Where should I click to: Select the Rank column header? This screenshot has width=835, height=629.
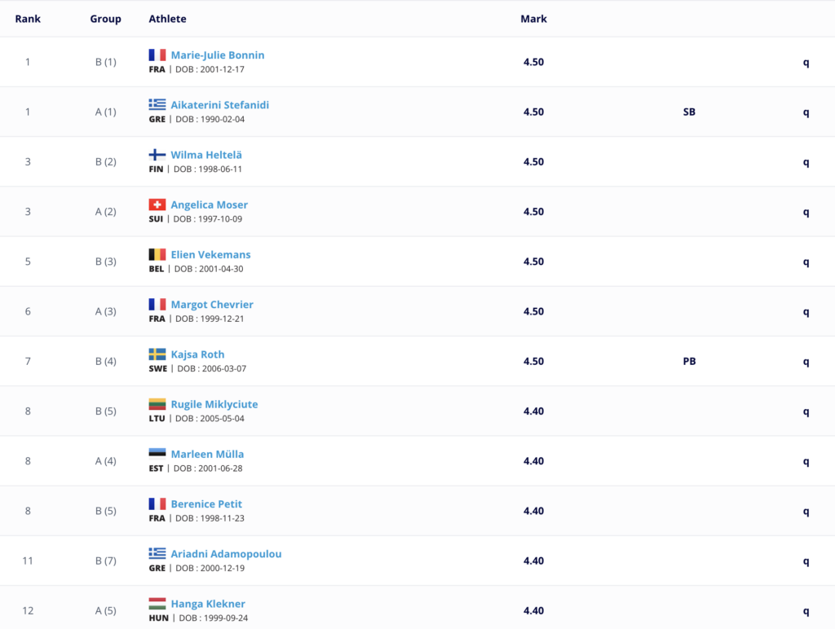point(28,19)
